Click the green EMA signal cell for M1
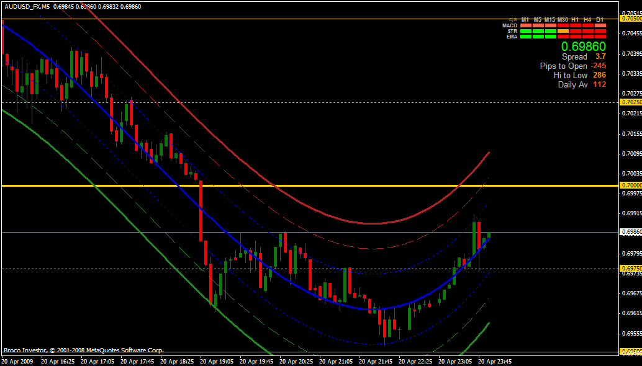 [x=526, y=37]
